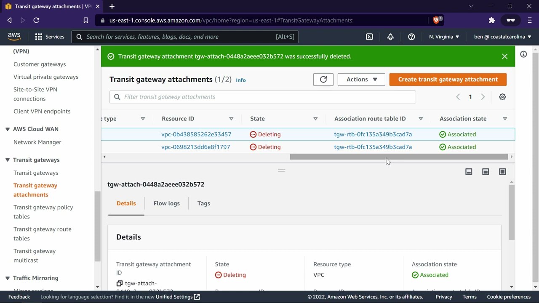Sort by Association state column arrow
This screenshot has width=539, height=303.
pyautogui.click(x=505, y=119)
